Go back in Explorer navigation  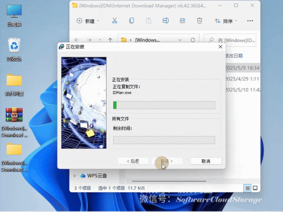click(77, 40)
